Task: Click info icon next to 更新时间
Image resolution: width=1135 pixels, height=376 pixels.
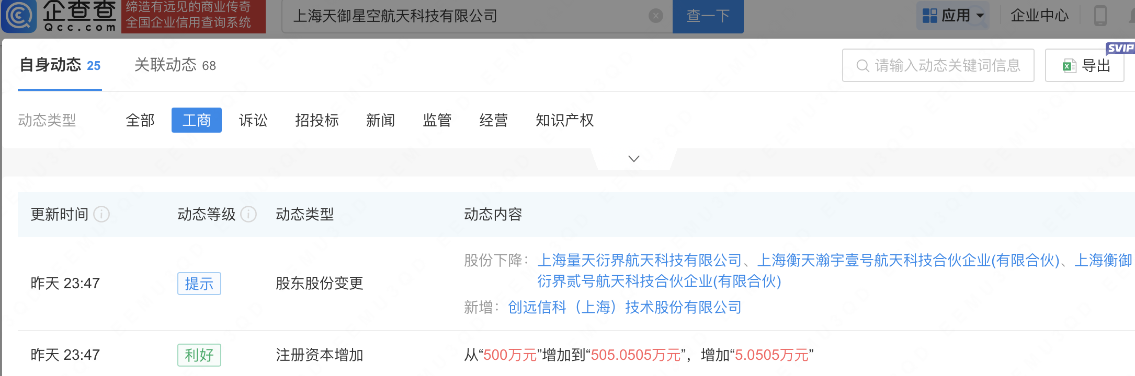Action: (x=101, y=214)
